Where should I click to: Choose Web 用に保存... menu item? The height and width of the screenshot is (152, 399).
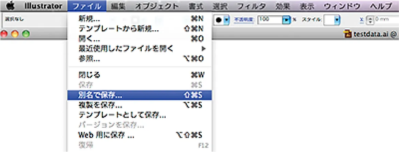click(x=139, y=135)
